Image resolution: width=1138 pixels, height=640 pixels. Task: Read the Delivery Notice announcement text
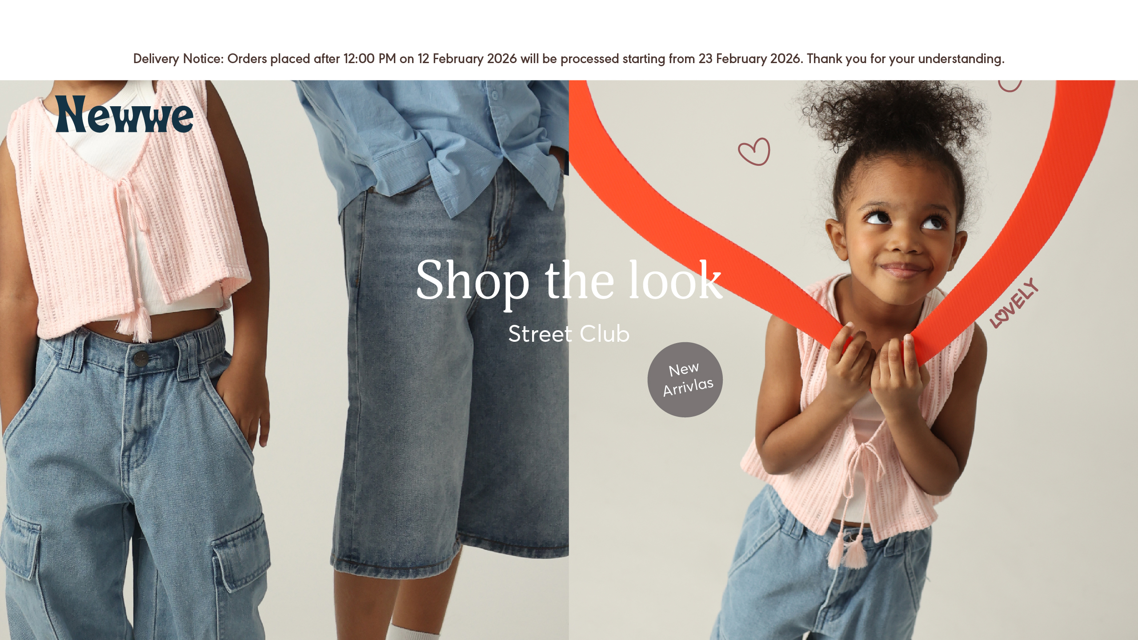569,59
